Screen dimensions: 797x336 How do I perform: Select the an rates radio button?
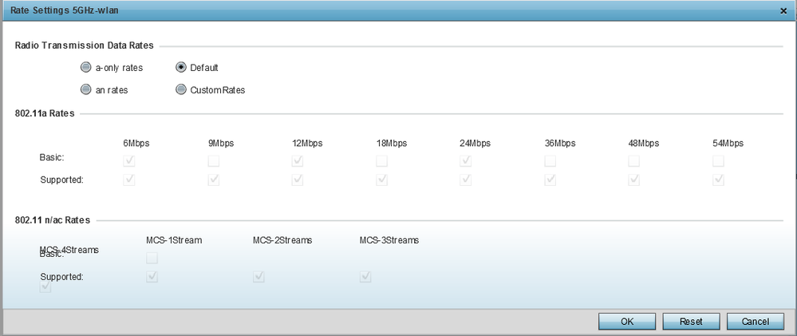(86, 90)
